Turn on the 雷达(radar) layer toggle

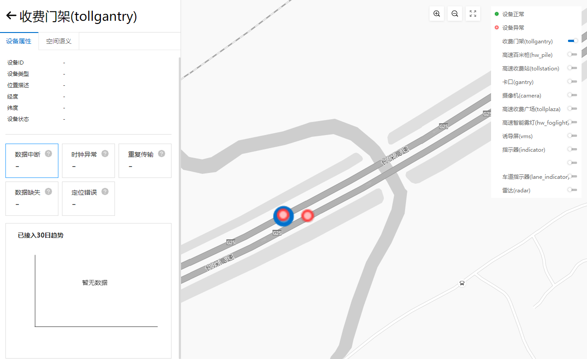(x=573, y=190)
